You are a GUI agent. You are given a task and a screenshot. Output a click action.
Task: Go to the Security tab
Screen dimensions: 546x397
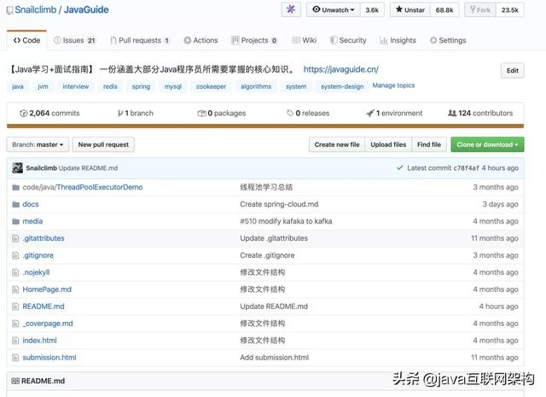pyautogui.click(x=348, y=40)
